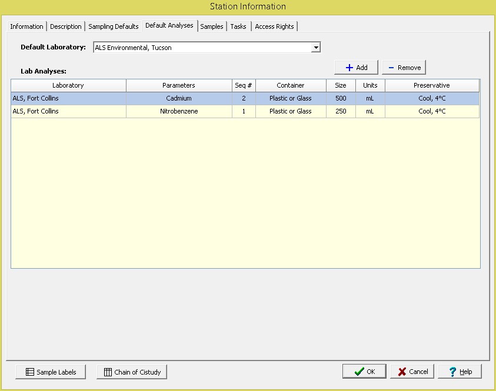Click the red X Cancel icon
Screen dimensions: 496x391
[402, 372]
